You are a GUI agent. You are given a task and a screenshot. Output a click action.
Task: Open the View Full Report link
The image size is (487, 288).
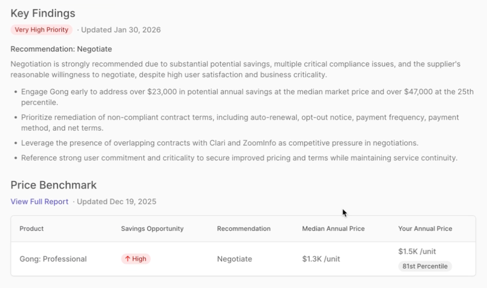click(39, 202)
